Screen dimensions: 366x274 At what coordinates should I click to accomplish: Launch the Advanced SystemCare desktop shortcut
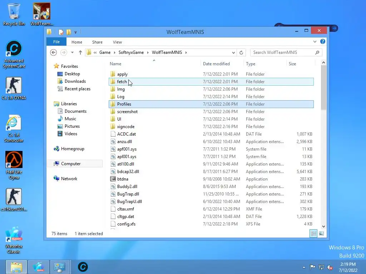(14, 54)
